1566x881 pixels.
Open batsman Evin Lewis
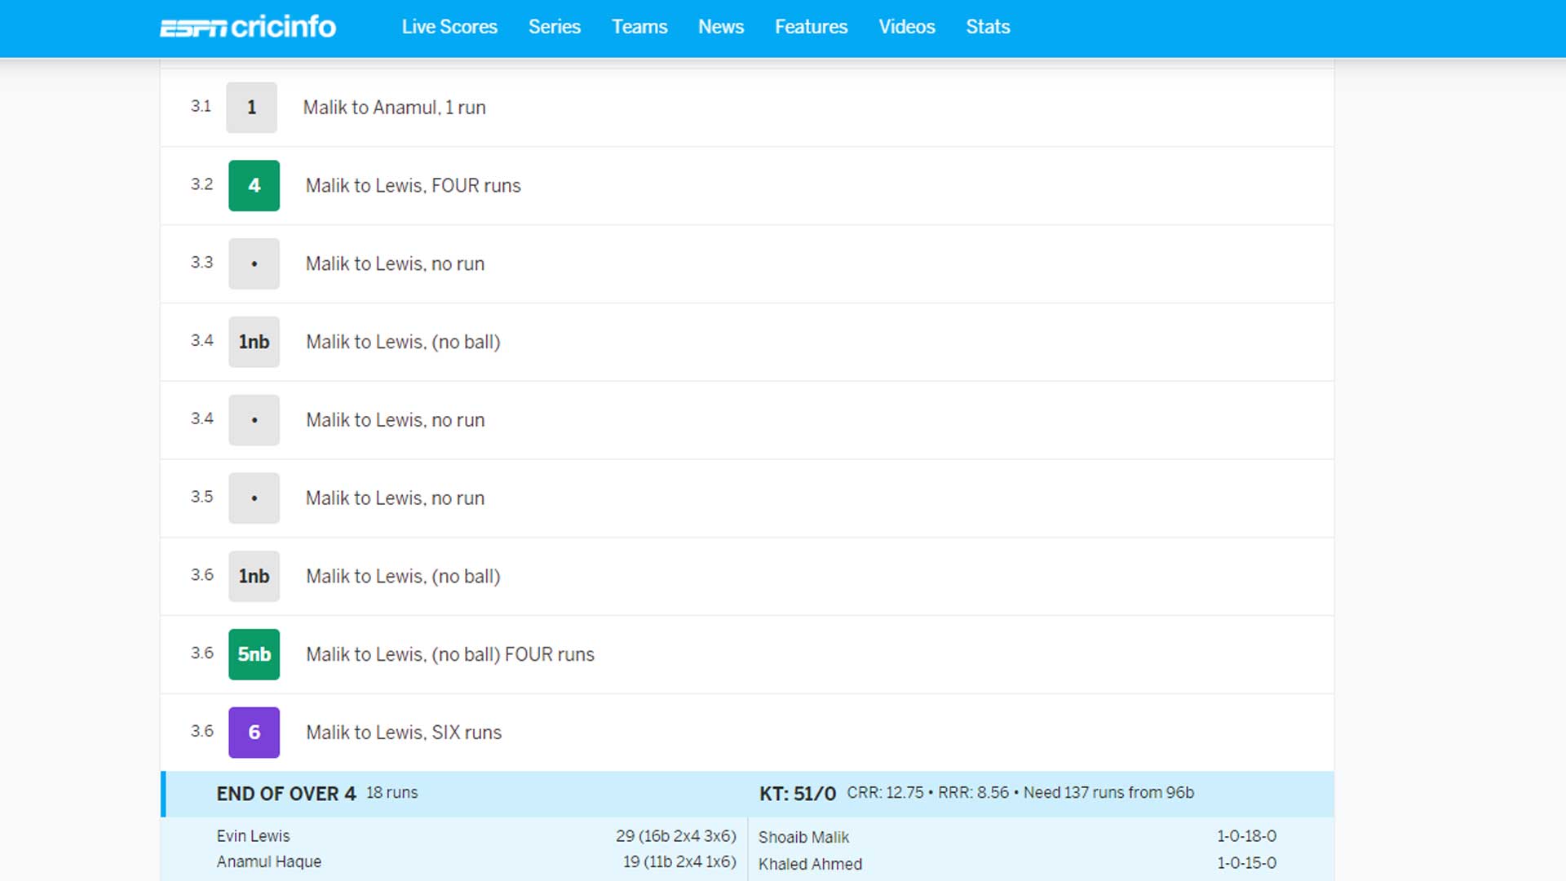coord(253,836)
